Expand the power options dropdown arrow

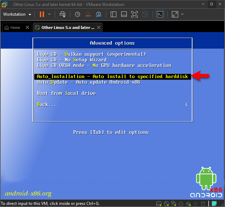click(x=49, y=14)
